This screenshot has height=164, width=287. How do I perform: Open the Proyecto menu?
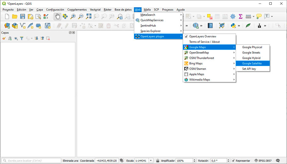click(8, 10)
